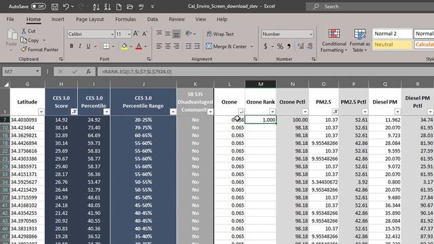Click the Decrease Indent icon
434x244 pixels.
[189, 46]
